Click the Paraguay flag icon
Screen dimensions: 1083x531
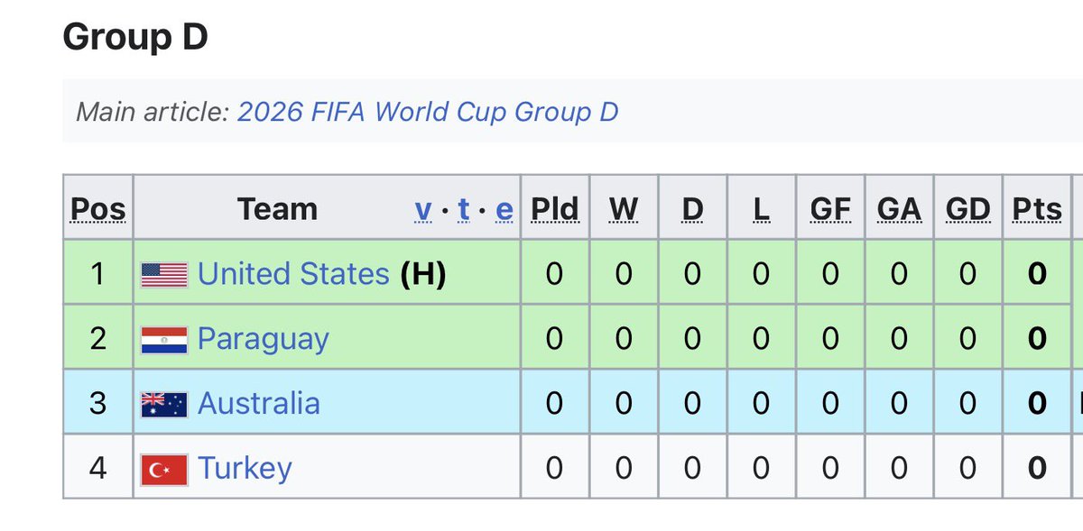coord(164,339)
